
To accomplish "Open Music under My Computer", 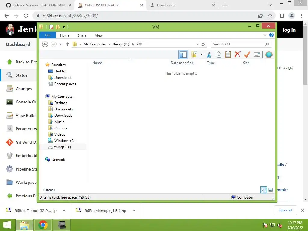I will 59,122.
